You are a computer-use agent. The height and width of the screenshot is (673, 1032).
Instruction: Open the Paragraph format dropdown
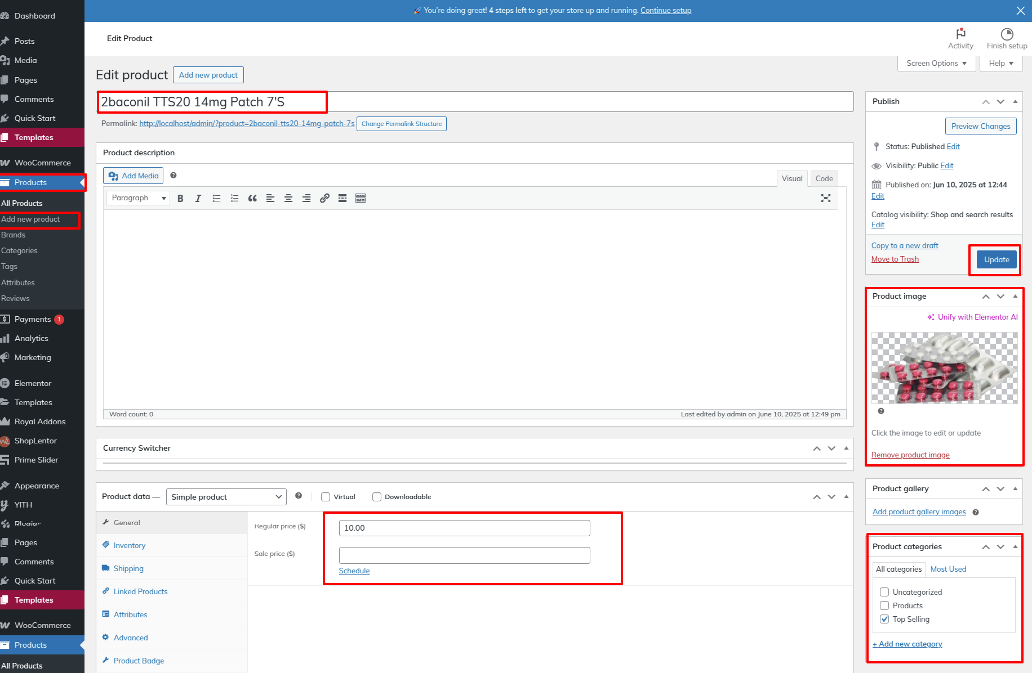138,198
